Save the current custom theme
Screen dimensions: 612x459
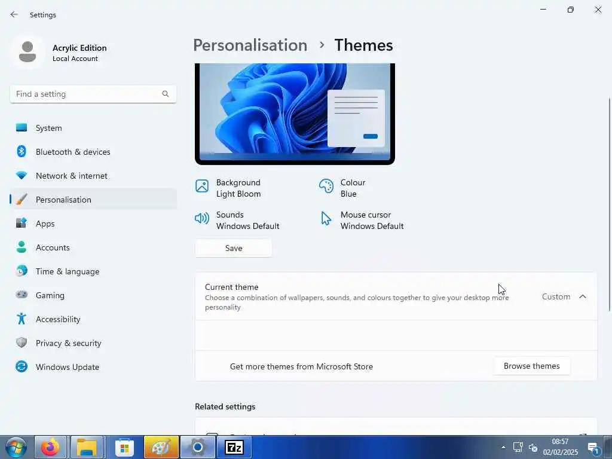(x=234, y=248)
